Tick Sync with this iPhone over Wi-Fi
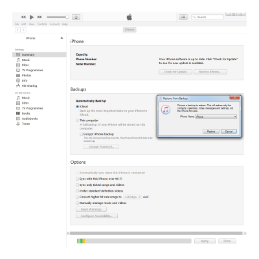259x259 pixels. pos(77,179)
